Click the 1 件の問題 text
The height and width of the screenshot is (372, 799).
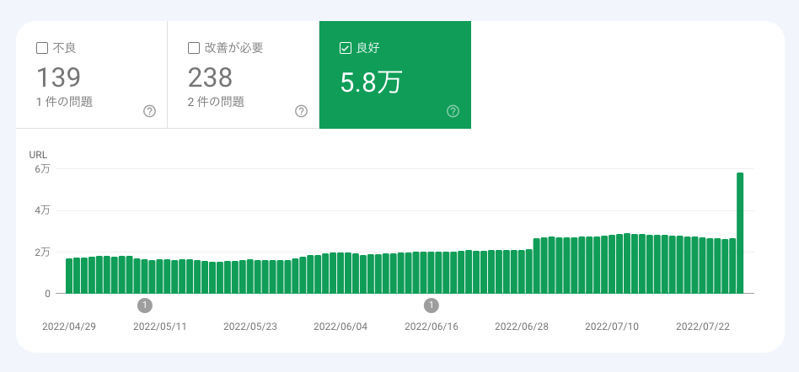64,102
